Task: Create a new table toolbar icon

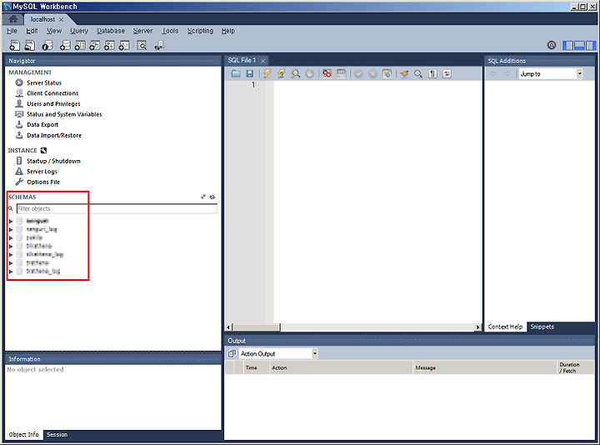Action: point(80,45)
